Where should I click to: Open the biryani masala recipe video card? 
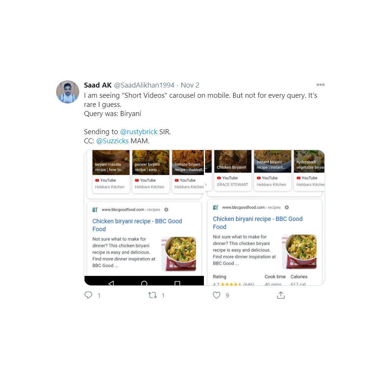[111, 171]
